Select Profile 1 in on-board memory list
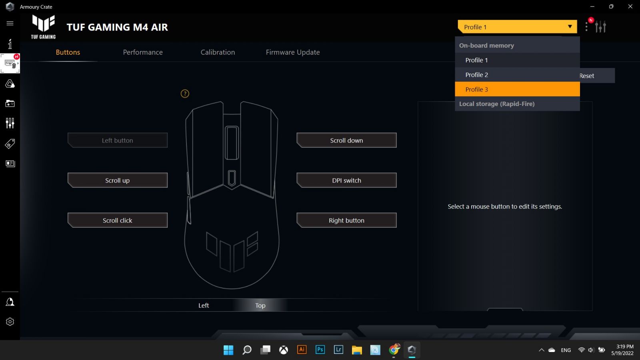The width and height of the screenshot is (640, 360). (517, 60)
